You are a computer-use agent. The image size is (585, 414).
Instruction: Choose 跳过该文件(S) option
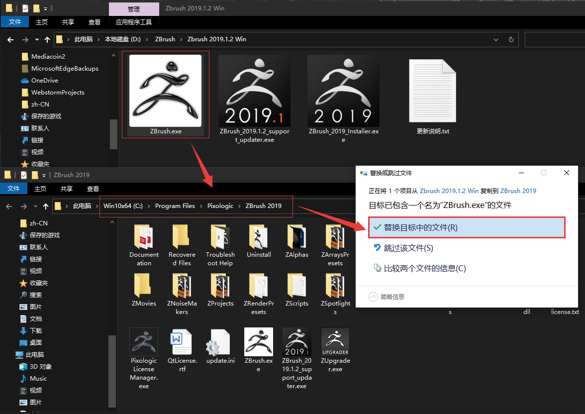(408, 248)
